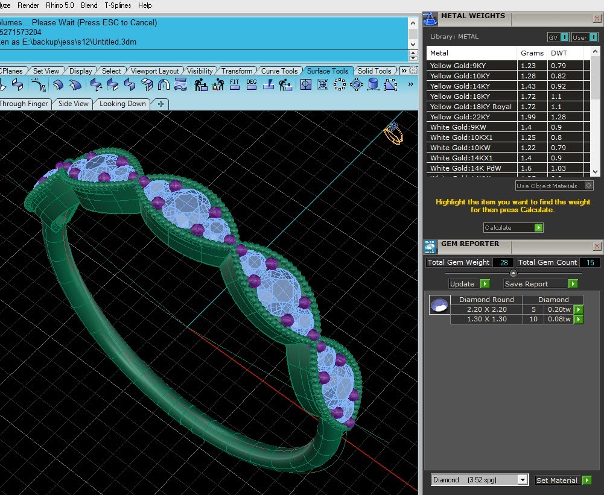
Task: Click the worker icon left of the square target
Action: (x=285, y=84)
